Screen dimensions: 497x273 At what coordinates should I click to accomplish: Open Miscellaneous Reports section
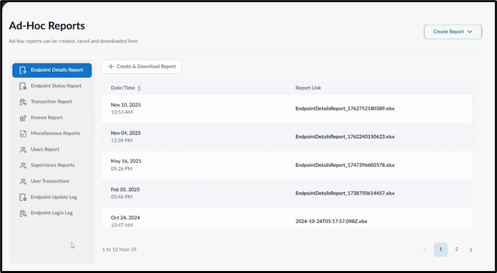pyautogui.click(x=52, y=133)
